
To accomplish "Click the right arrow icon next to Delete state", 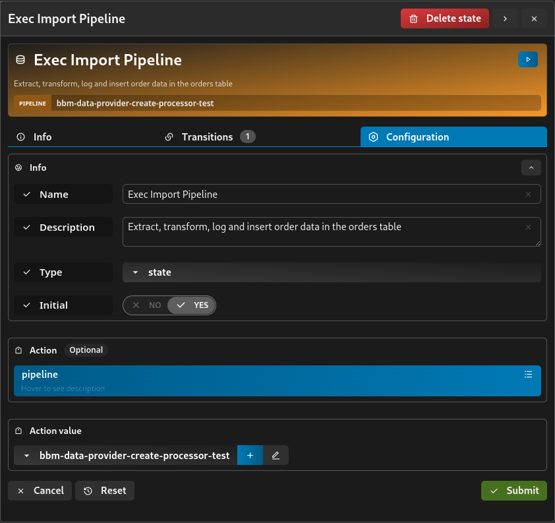I will point(505,18).
